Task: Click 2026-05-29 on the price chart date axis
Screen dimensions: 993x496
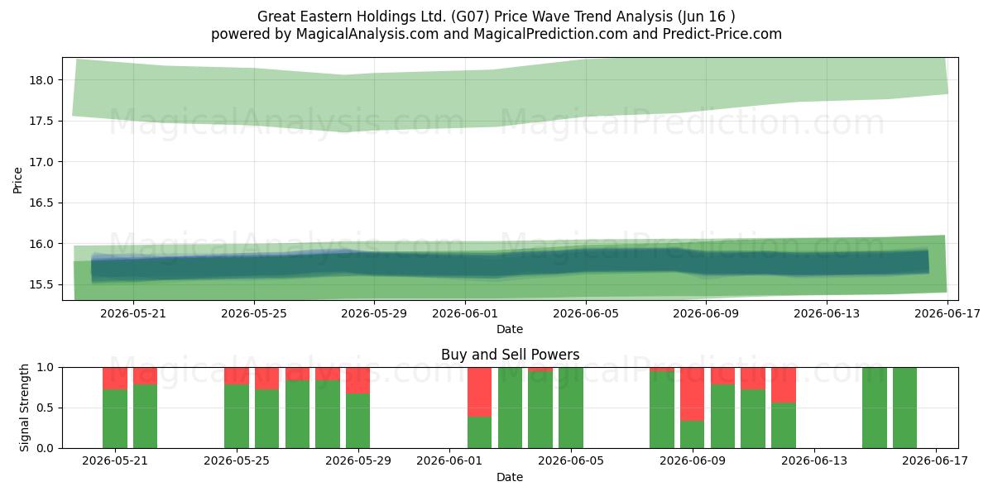Action: point(374,313)
